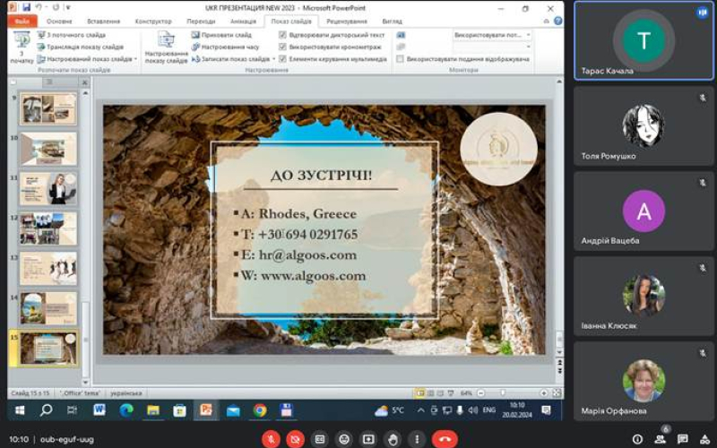Open Meet more options menu

coord(417,439)
